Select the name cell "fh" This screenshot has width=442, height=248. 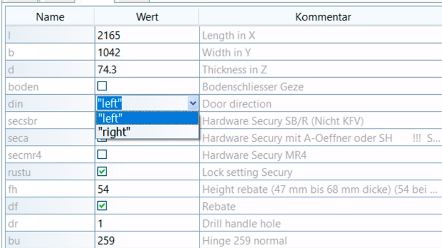point(50,189)
